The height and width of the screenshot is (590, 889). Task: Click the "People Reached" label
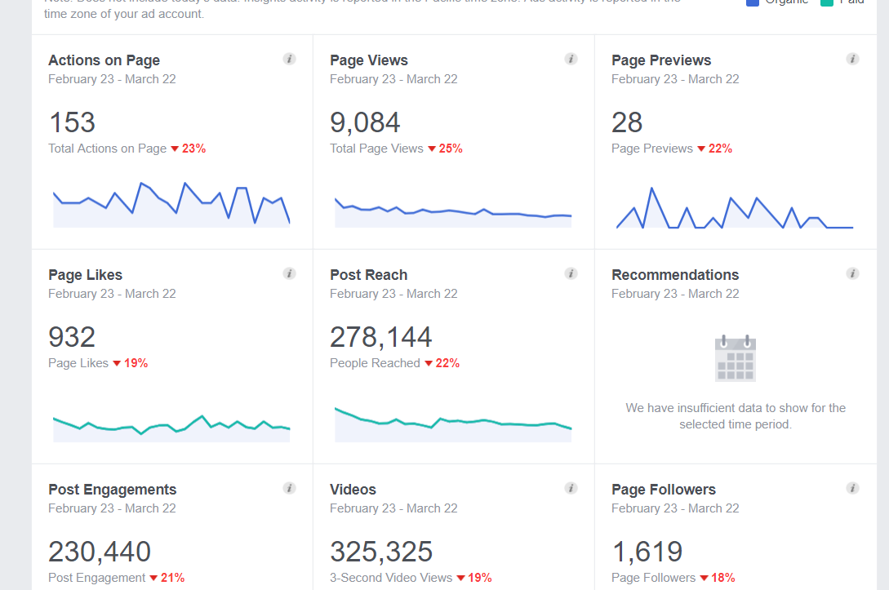click(x=375, y=363)
